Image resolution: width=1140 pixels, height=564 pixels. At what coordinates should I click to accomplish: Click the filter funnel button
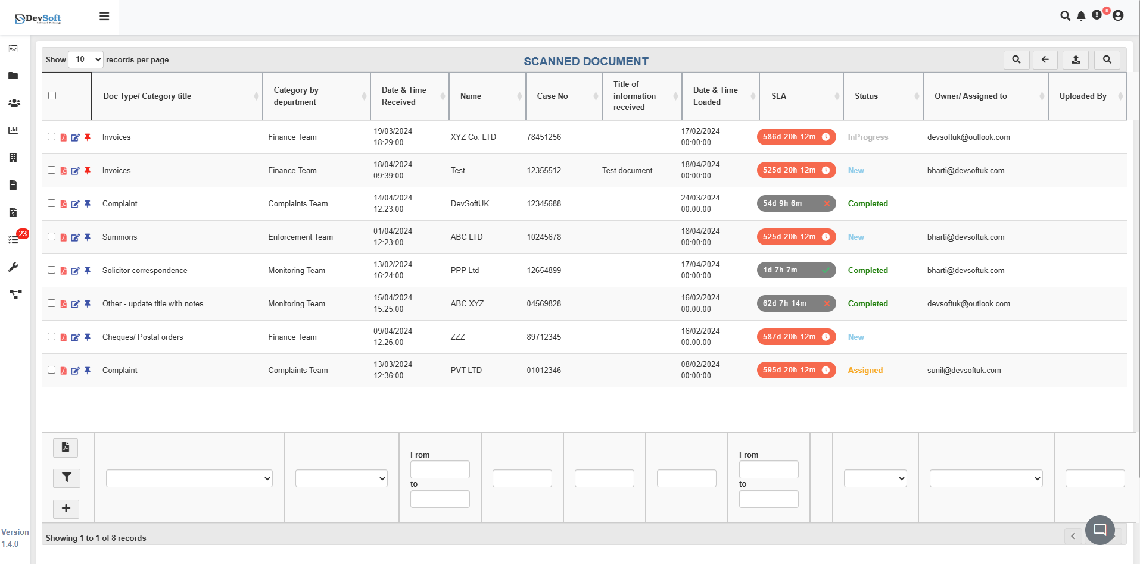tap(66, 478)
